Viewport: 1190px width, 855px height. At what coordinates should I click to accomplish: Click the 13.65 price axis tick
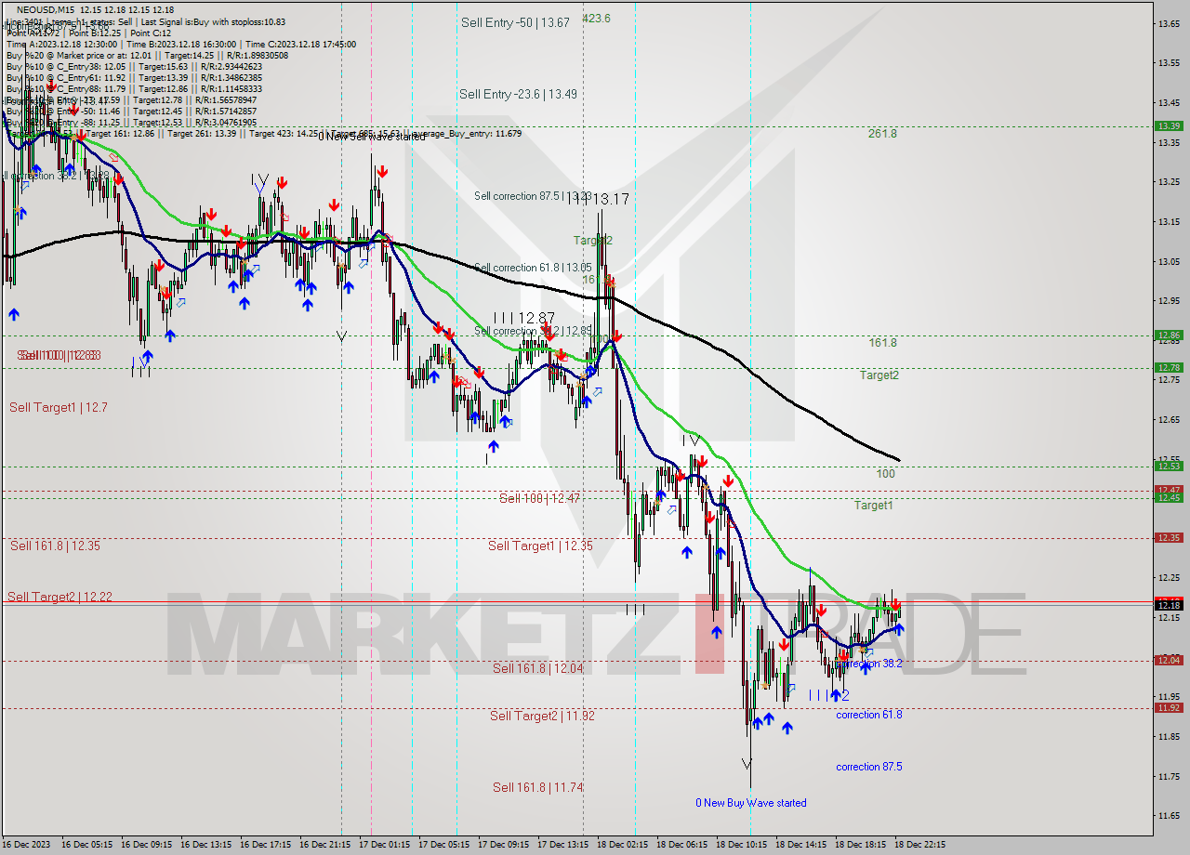1169,23
